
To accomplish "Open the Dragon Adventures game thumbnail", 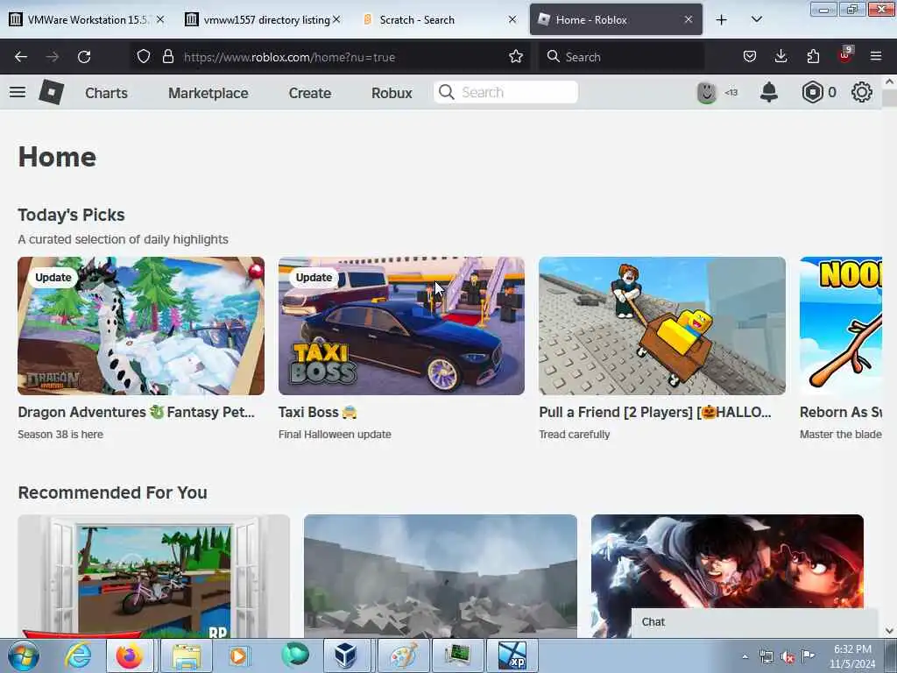I will tap(141, 326).
